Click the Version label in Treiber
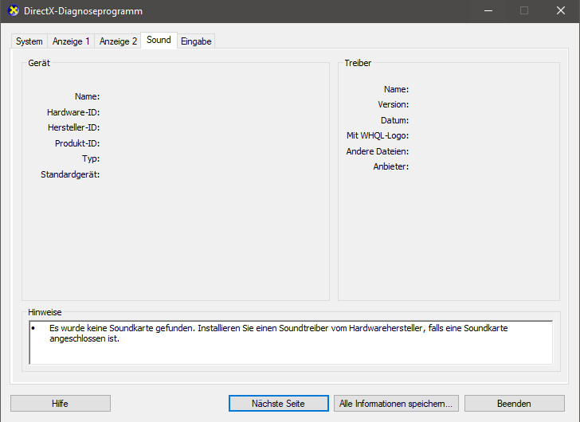580x422 pixels. pyautogui.click(x=394, y=104)
